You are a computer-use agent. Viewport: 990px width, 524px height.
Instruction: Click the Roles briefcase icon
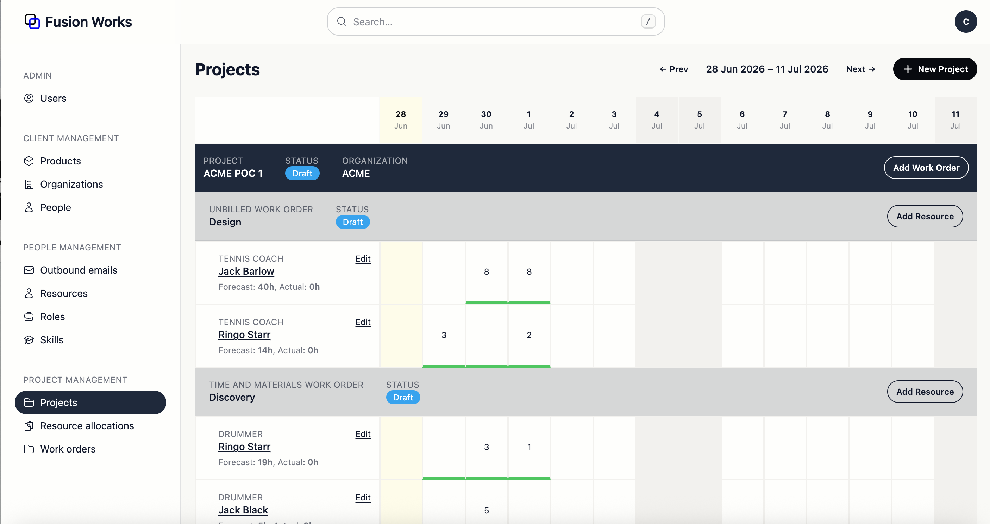[29, 317]
